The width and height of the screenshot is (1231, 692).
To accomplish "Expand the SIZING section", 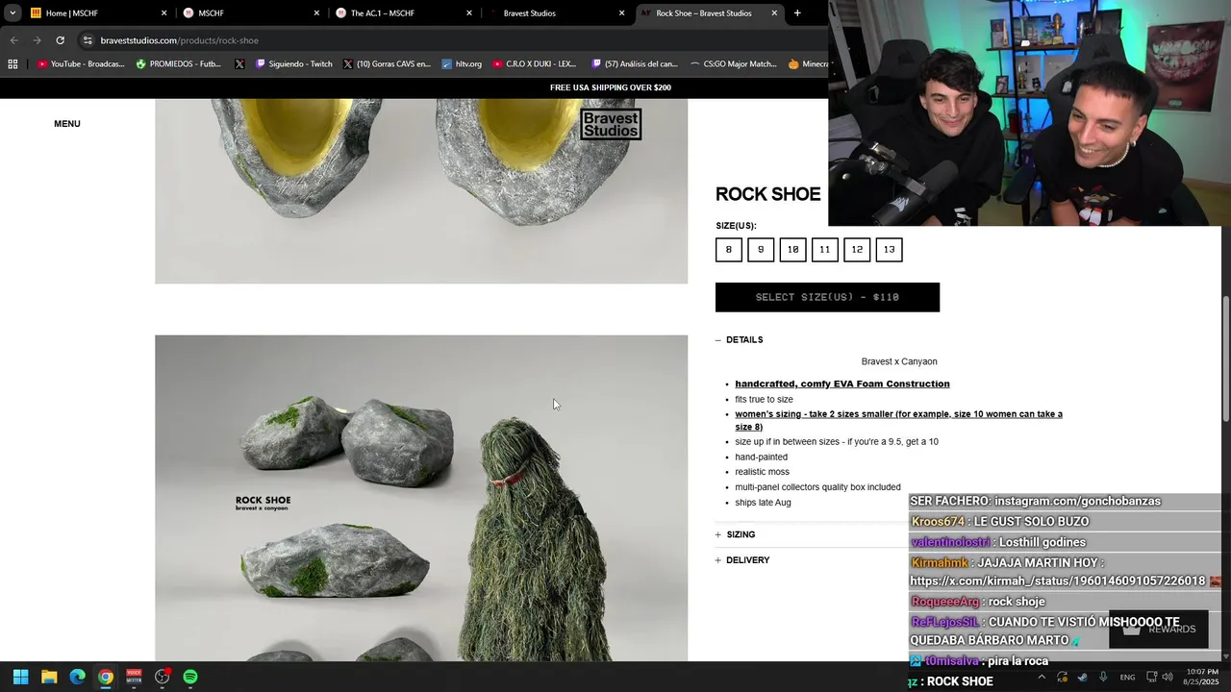I will (736, 534).
